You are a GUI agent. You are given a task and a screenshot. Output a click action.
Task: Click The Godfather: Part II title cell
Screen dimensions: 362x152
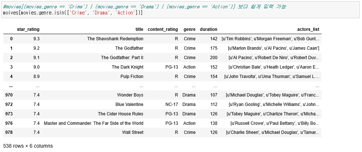click(x=122, y=58)
